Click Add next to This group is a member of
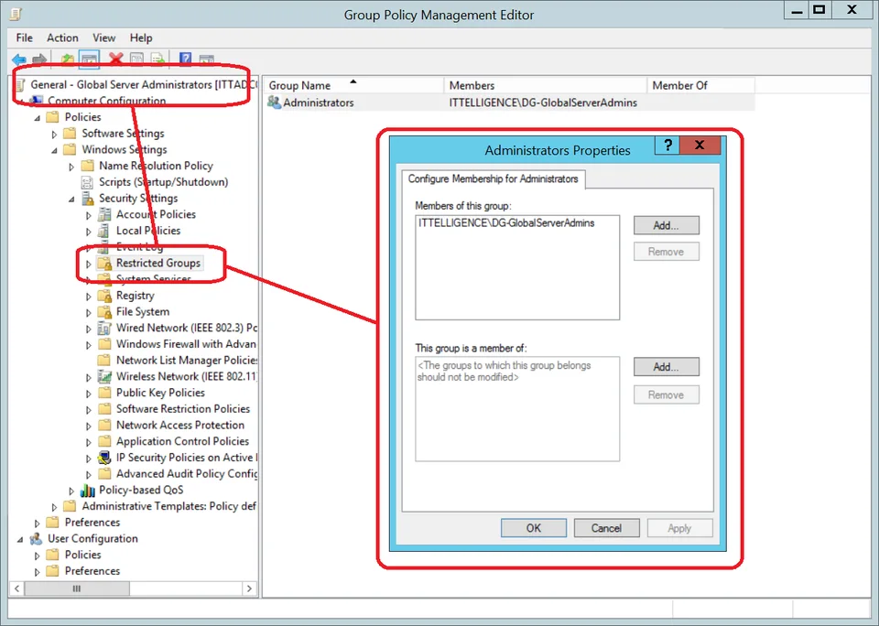The height and width of the screenshot is (626, 879). (x=666, y=367)
